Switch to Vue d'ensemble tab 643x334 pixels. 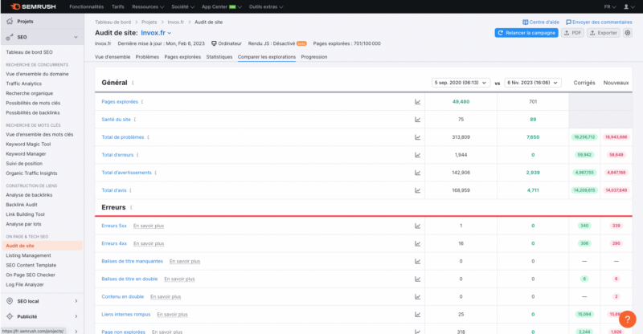point(113,57)
